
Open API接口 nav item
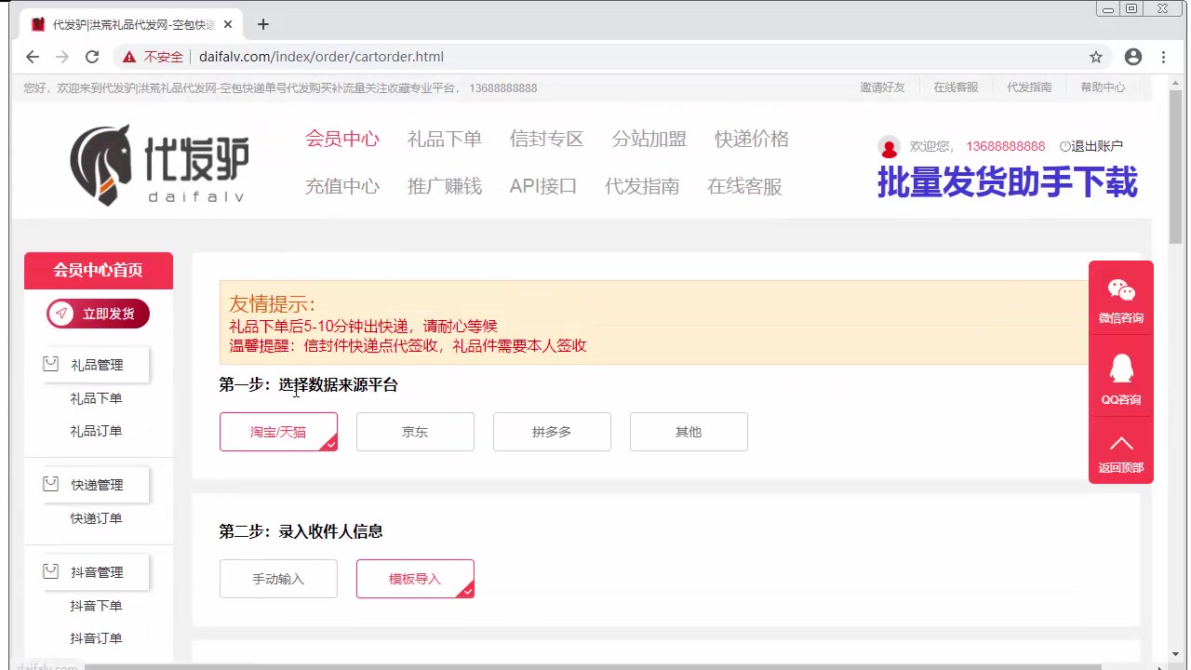tap(543, 186)
